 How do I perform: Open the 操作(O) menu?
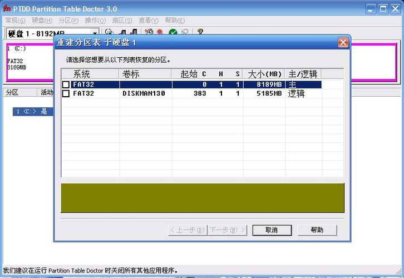(x=95, y=21)
